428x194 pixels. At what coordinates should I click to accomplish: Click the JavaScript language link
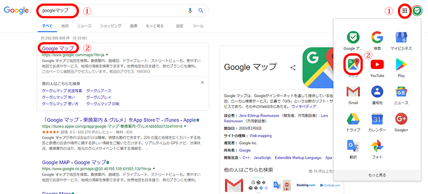click(x=262, y=157)
